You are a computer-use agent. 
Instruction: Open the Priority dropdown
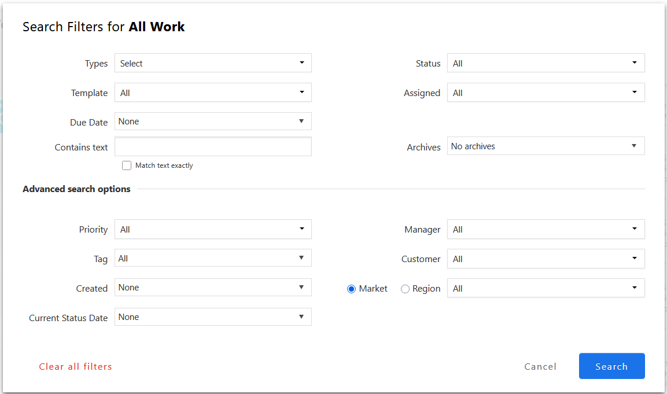(213, 229)
